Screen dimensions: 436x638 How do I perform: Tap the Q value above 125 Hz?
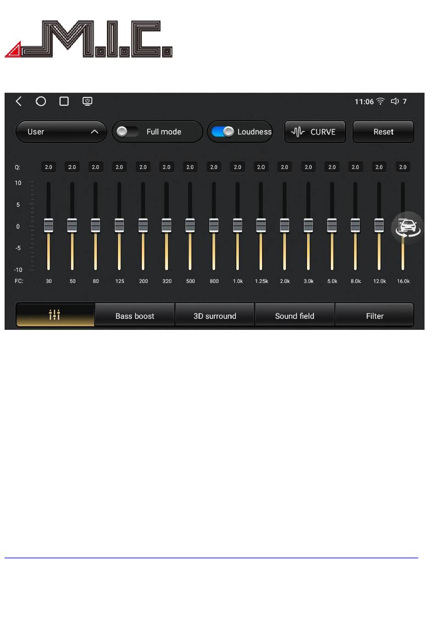click(119, 167)
